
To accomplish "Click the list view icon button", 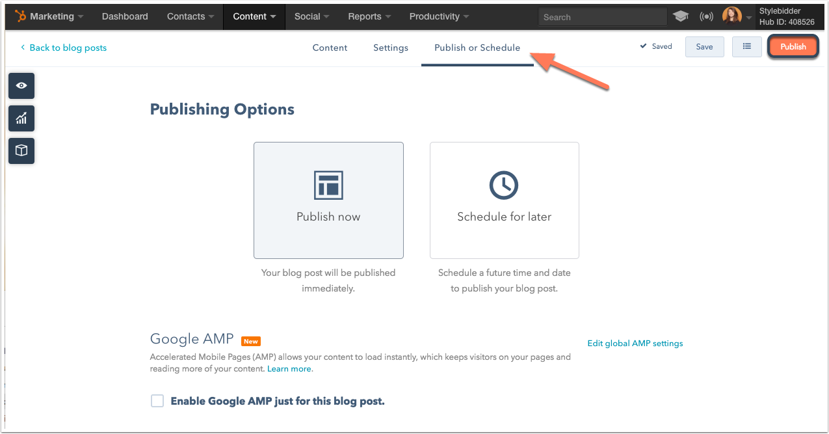I will 747,47.
